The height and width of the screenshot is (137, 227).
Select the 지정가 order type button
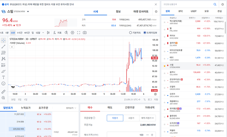[115, 118]
